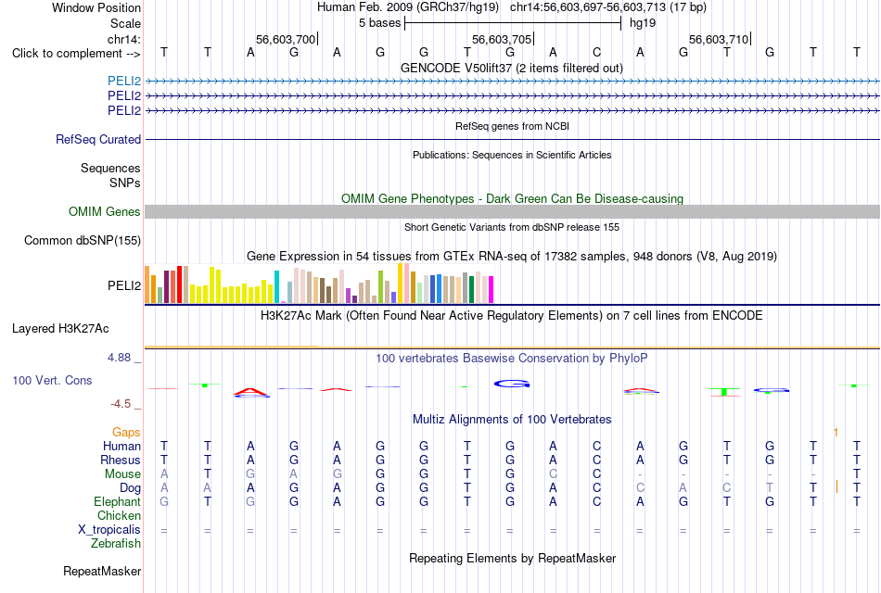Open the GENCODE V50lift37 track title
This screenshot has height=593, width=881.
click(511, 68)
